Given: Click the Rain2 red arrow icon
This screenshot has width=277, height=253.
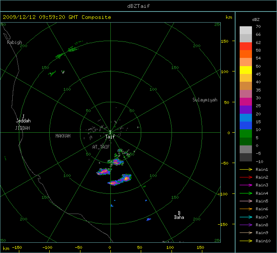Looking at the screenshot, I should pos(246,177).
